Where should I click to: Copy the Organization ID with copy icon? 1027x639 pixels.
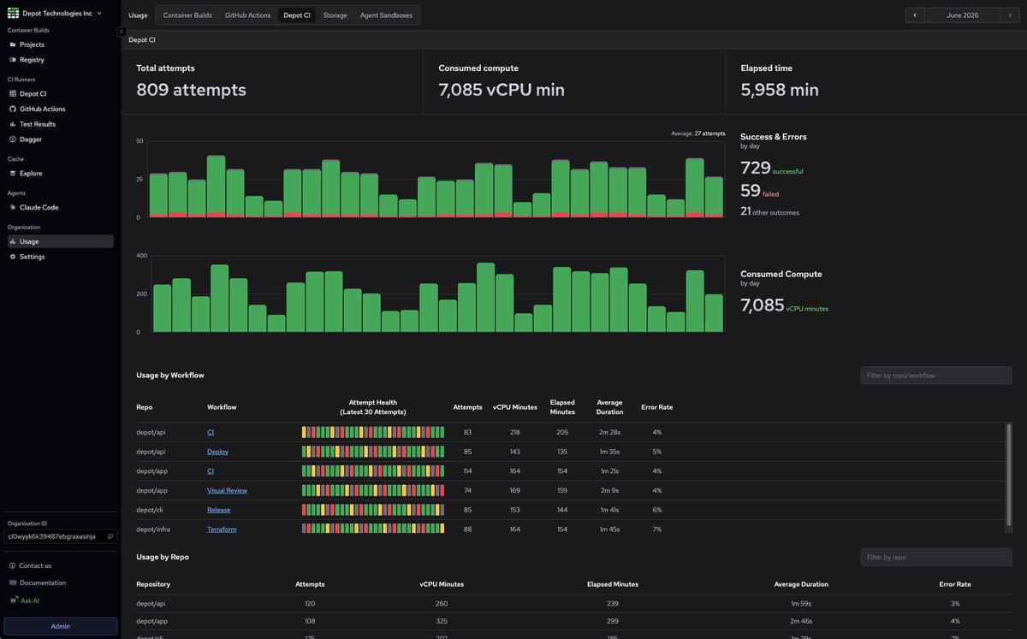110,536
